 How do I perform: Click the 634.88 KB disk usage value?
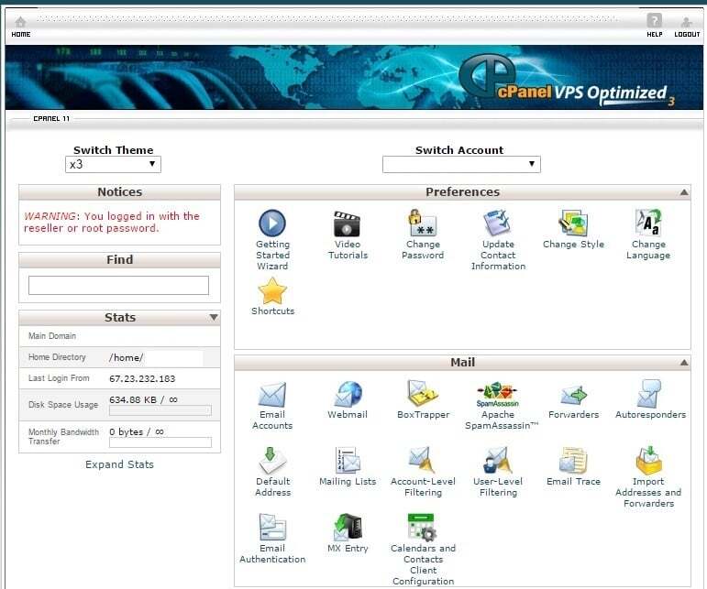tap(143, 399)
